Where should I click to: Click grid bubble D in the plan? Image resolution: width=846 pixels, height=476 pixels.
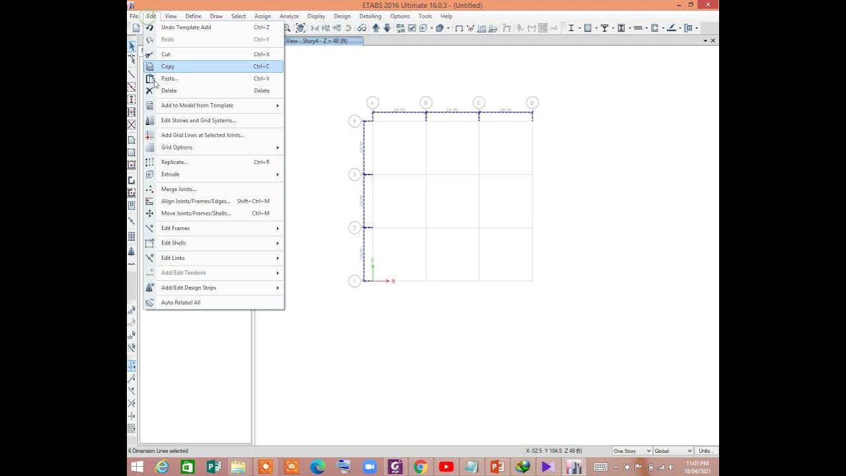pos(532,102)
